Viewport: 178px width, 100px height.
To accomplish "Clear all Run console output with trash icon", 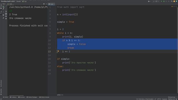I will pyautogui.click(x=6, y=19).
